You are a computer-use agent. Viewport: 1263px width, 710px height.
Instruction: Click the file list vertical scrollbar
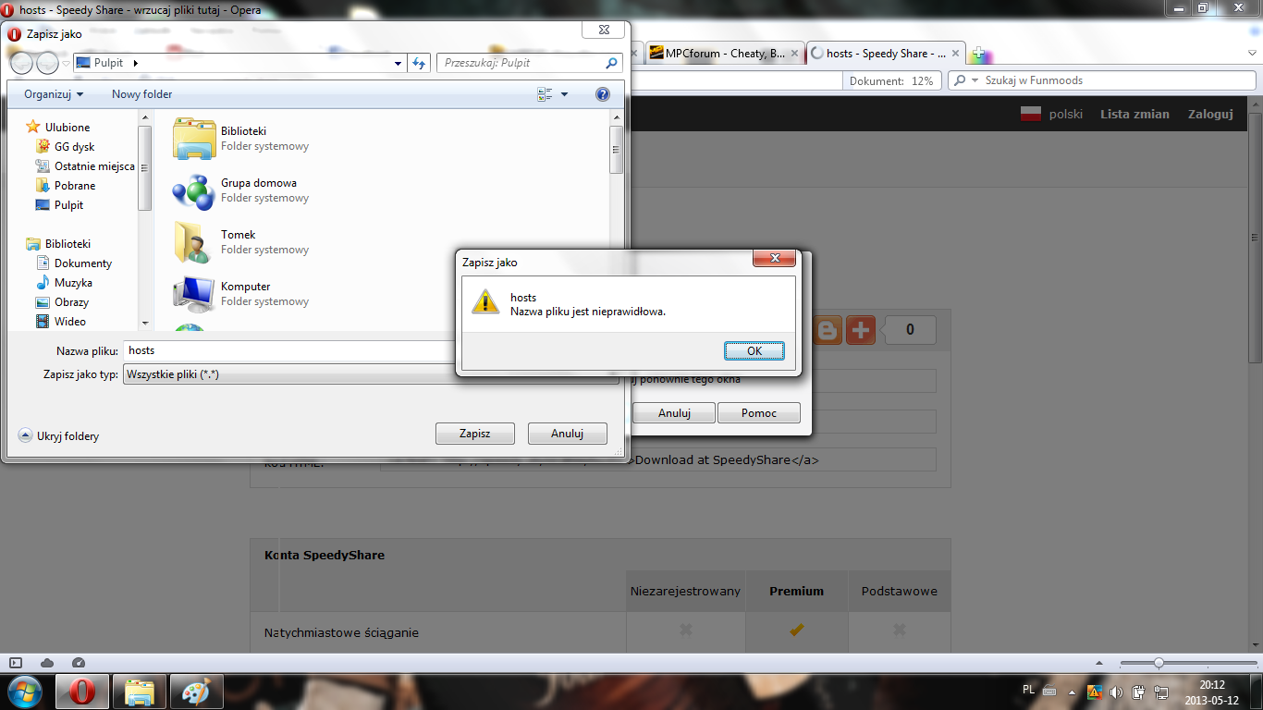pyautogui.click(x=616, y=150)
